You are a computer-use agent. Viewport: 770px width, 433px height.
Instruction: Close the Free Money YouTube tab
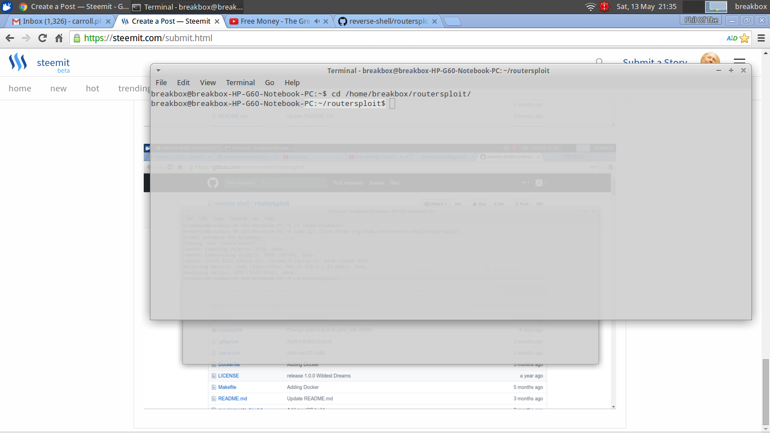pos(326,21)
